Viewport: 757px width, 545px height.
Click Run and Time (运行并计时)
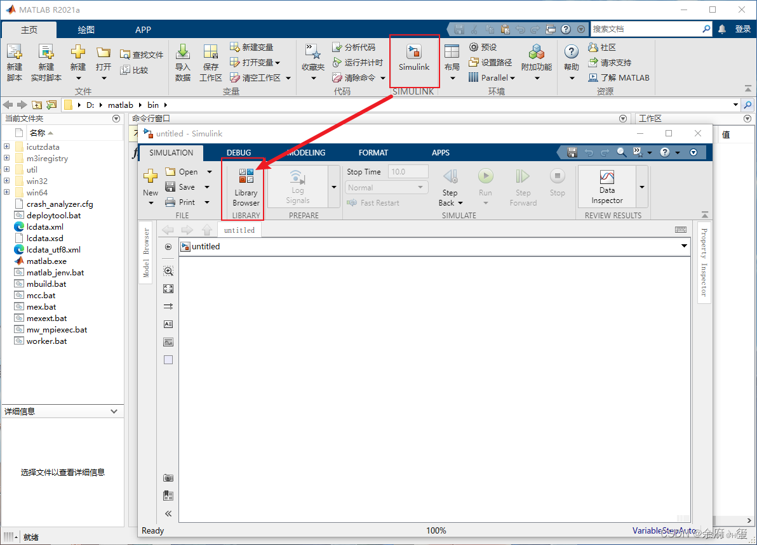358,62
